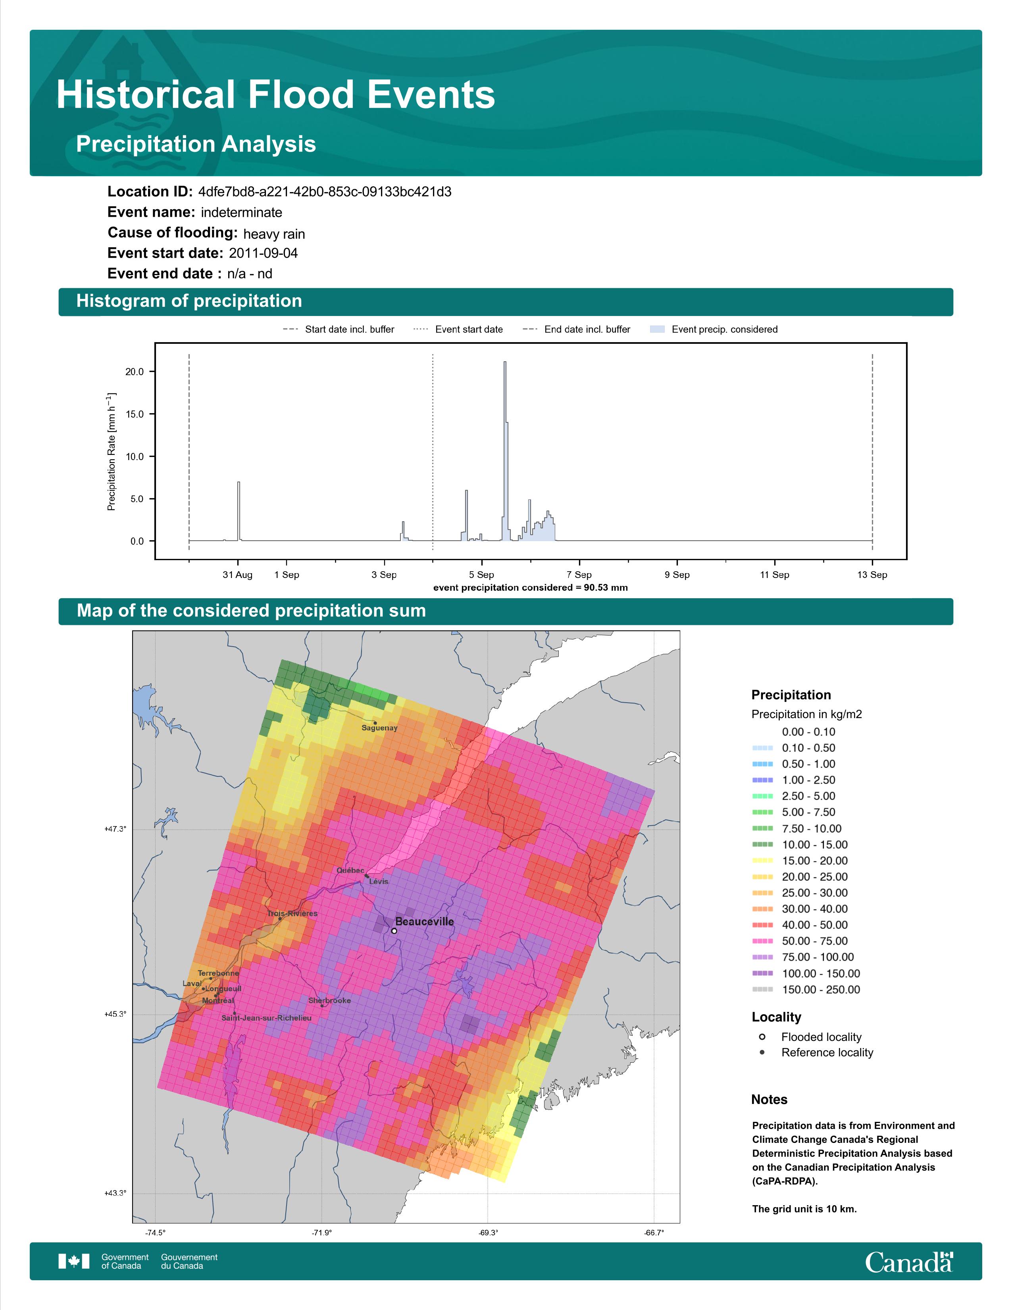The image size is (1012, 1310).
Task: Click the 30.00 - 40.00 precipitation swatch
Action: tap(762, 909)
